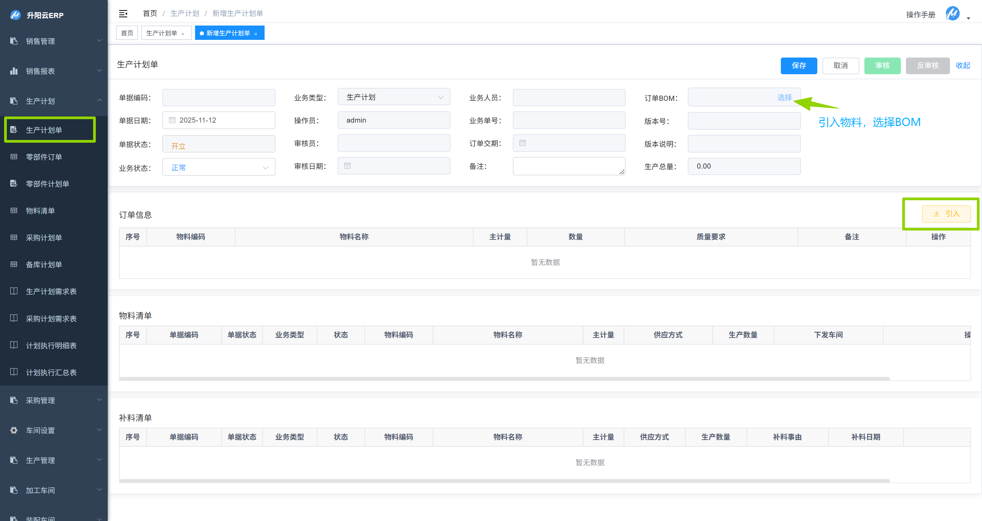
Task: Click the 车间设置 gear icon
Action: point(14,430)
